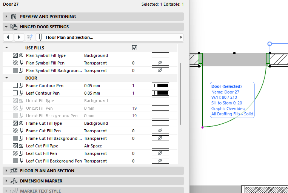Click Leaf Cut Fill Background Pen icon
Viewport: 288px width, 193px height.
tap(18, 161)
